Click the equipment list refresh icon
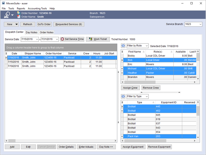Viewport: 206px width, 155px height. (123, 96)
